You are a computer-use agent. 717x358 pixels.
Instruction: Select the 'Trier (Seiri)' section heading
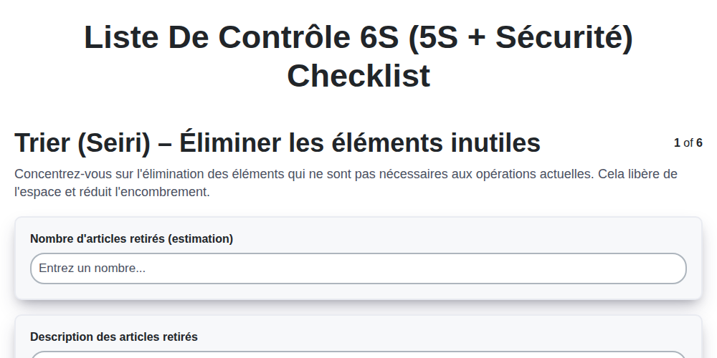82,143
